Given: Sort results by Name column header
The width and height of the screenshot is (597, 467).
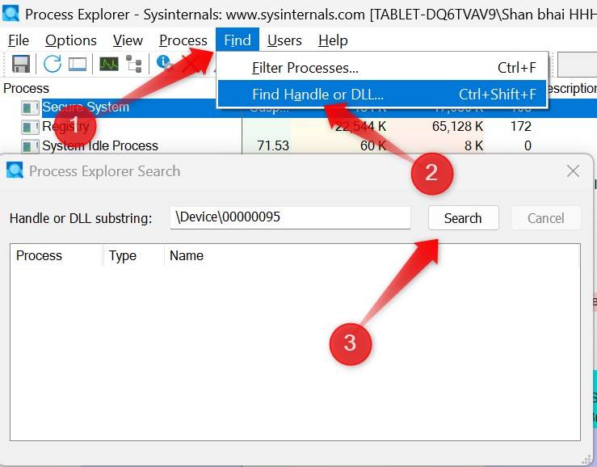Looking at the screenshot, I should 187,255.
